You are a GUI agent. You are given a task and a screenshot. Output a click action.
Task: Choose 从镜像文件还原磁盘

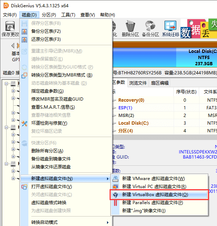point(66,167)
